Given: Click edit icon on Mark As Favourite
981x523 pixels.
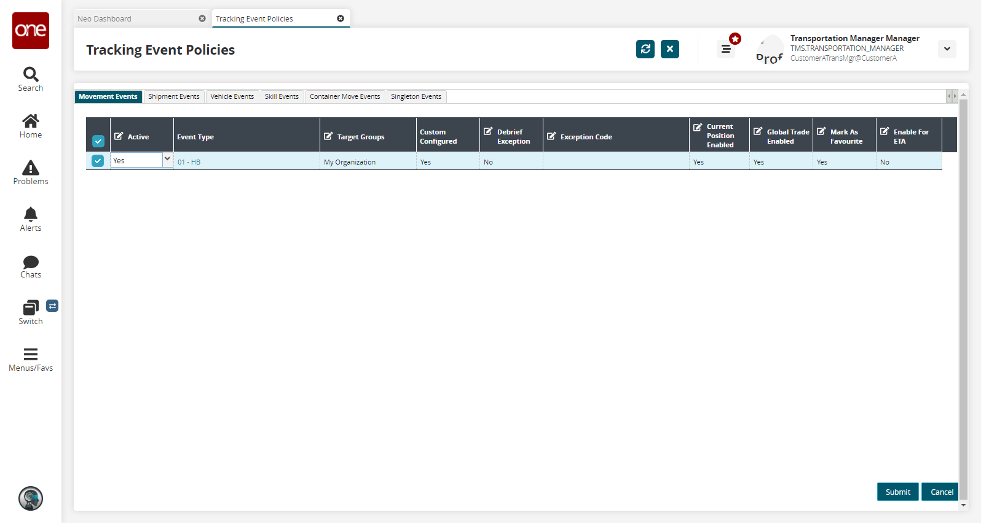Looking at the screenshot, I should click(821, 131).
